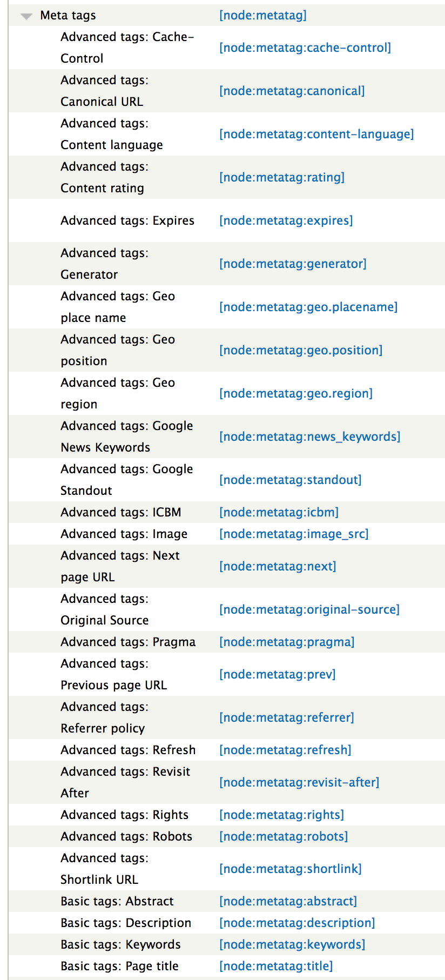
Task: Insert the [node:metatag:image_src] token
Action: (x=294, y=534)
